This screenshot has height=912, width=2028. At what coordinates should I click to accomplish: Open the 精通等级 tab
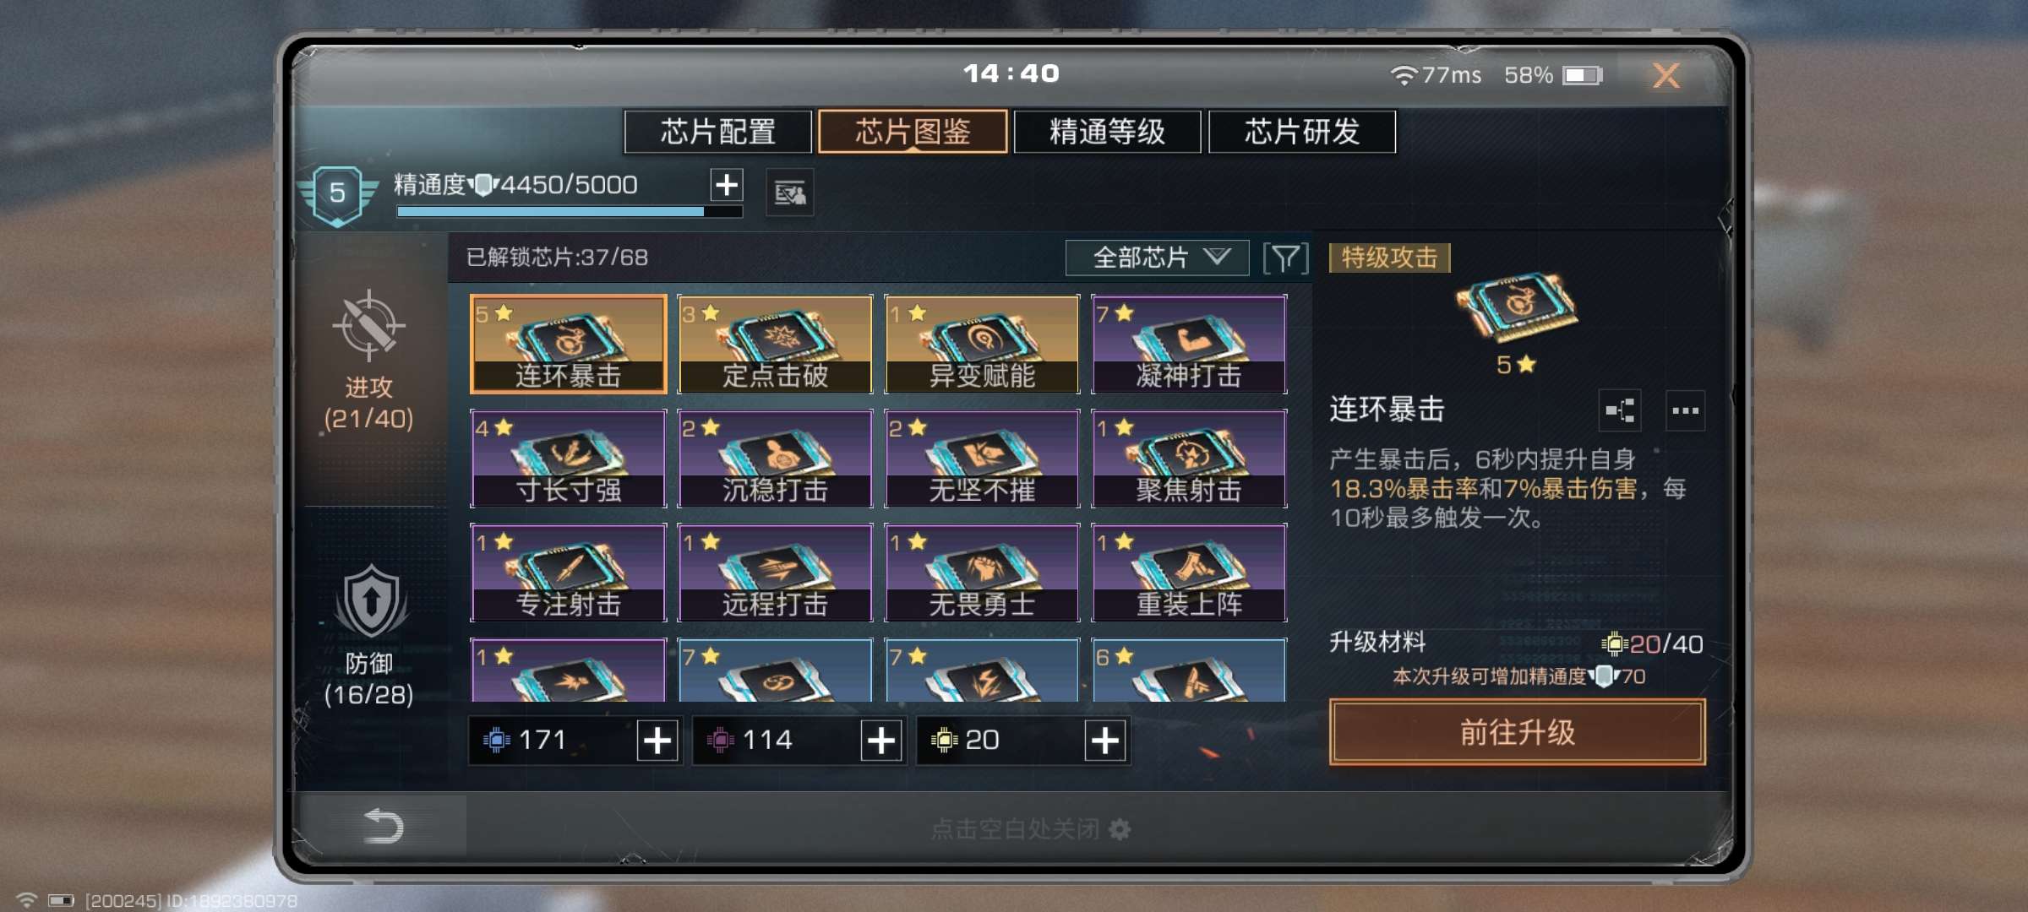click(x=1107, y=132)
